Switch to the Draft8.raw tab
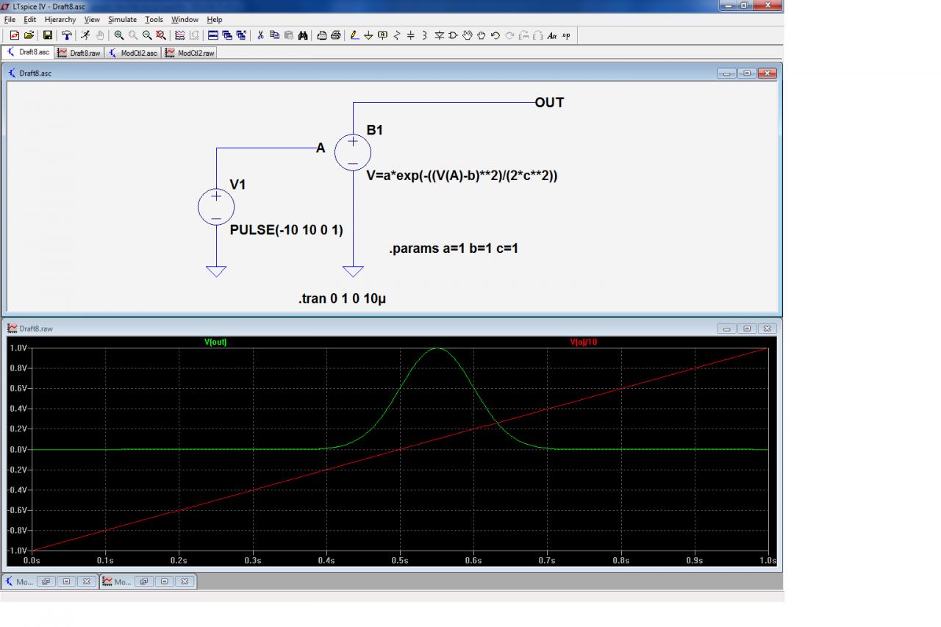 (79, 53)
